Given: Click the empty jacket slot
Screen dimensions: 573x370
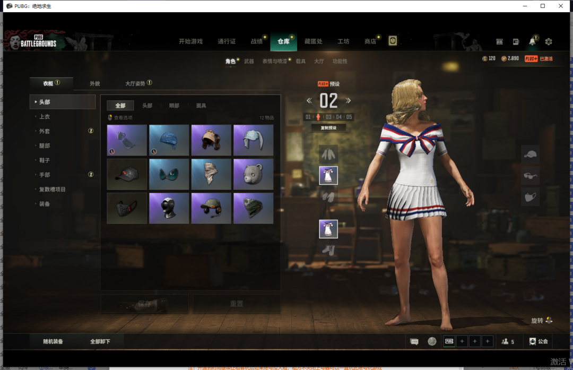Looking at the screenshot, I should [328, 154].
